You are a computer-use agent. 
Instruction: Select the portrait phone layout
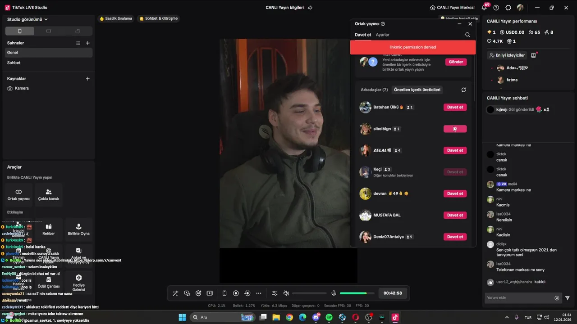click(x=19, y=31)
